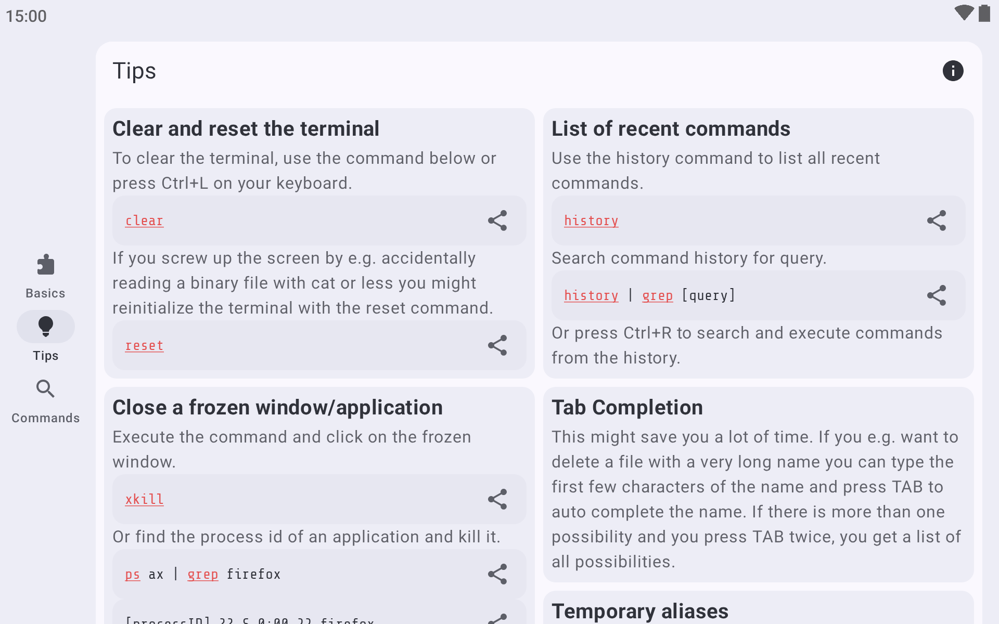Click the Temporary aliases card heading
999x624 pixels.
point(640,612)
